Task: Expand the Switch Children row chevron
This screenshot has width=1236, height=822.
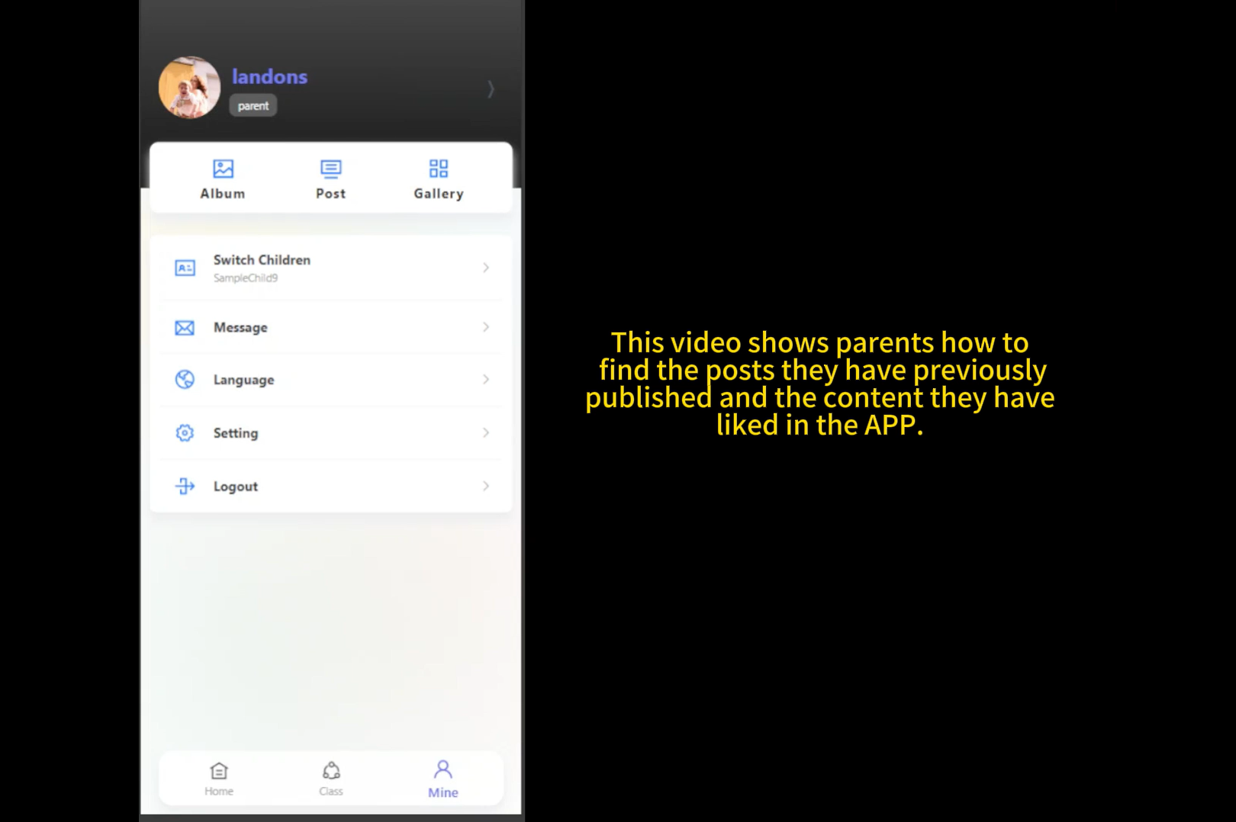Action: 486,268
